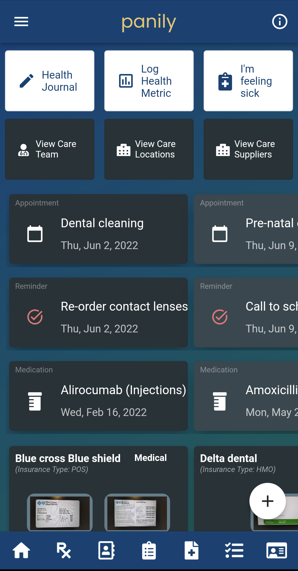This screenshot has height=571, width=298.
Task: Tap the info circle icon
Action: click(280, 22)
